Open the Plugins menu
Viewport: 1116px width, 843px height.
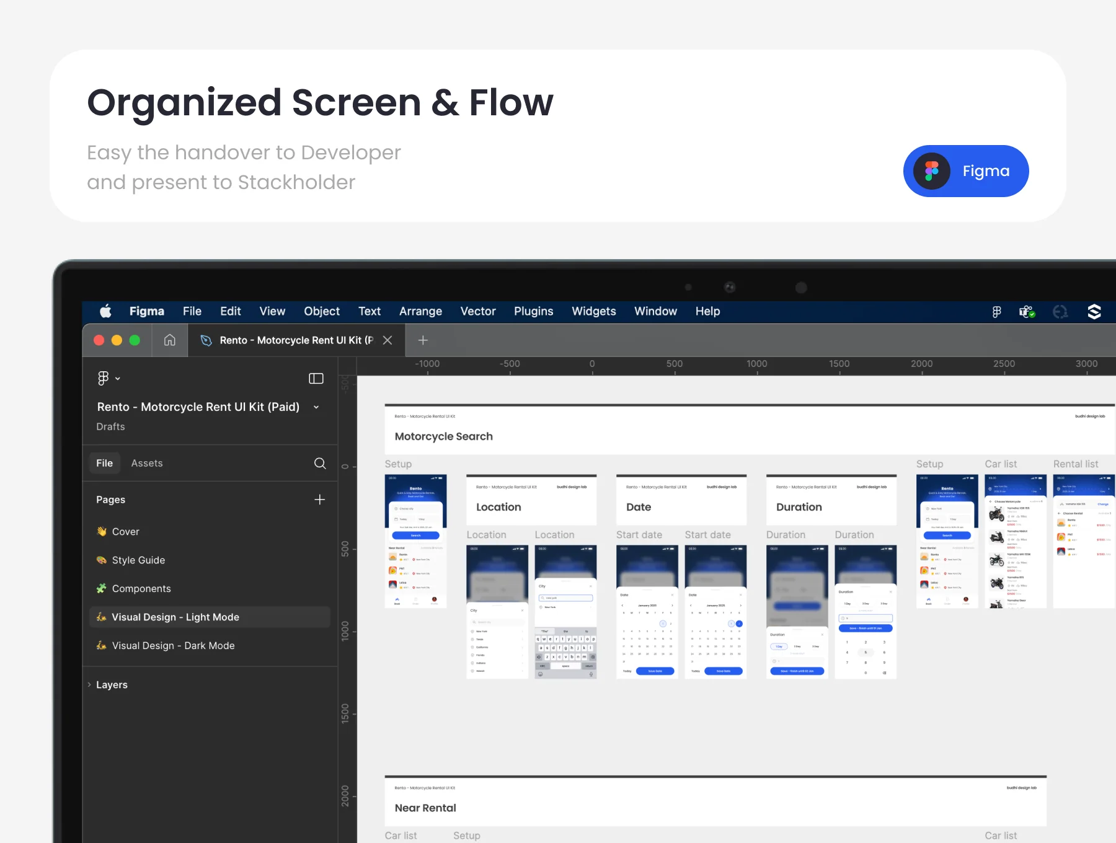(534, 311)
